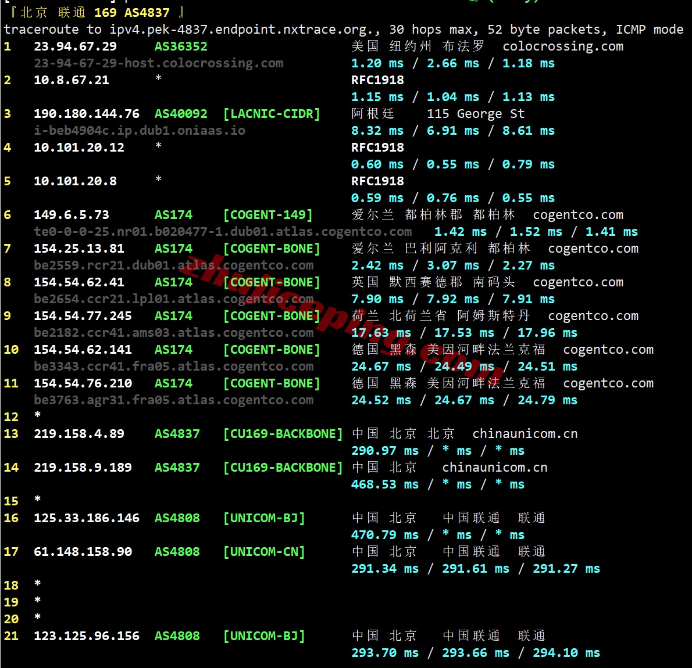This screenshot has height=668, width=692.
Task: Click hostname 23-94-67-29-host.colocrossing.com
Action: [158, 63]
